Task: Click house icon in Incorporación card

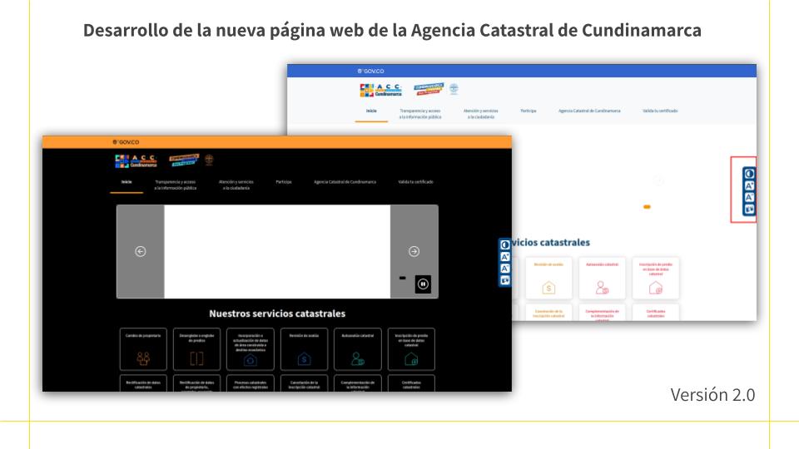Action: (251, 359)
